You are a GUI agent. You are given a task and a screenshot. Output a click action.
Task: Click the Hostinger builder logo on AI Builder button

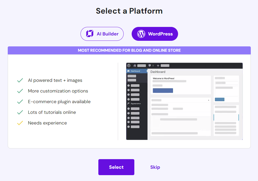(89, 34)
